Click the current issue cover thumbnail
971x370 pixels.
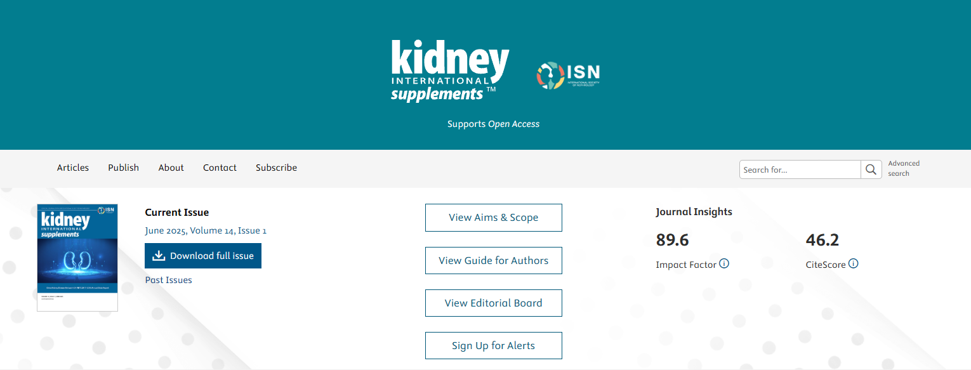(77, 257)
